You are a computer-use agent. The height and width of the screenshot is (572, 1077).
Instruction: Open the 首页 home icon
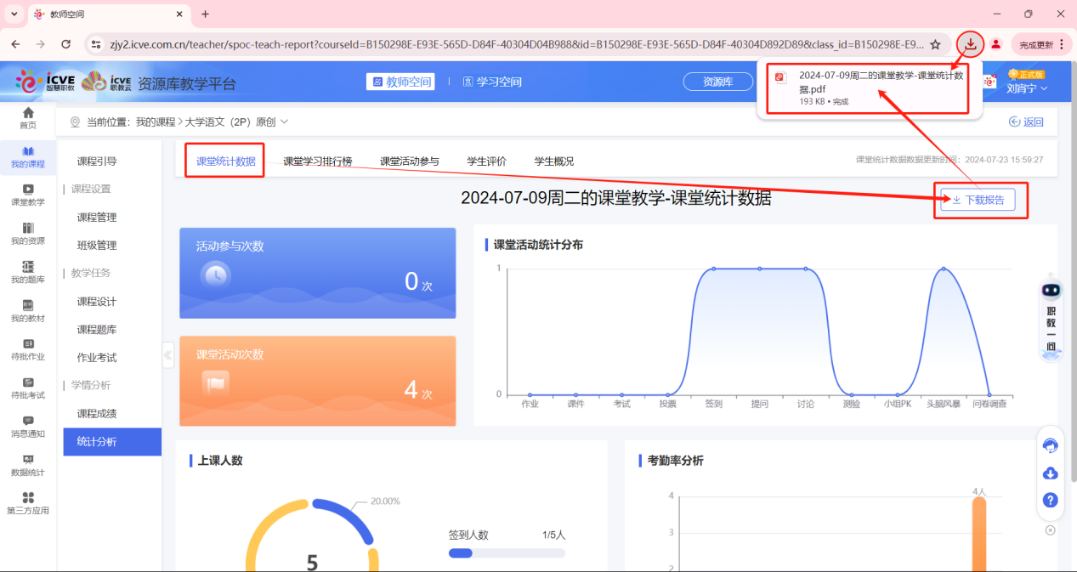(x=28, y=117)
